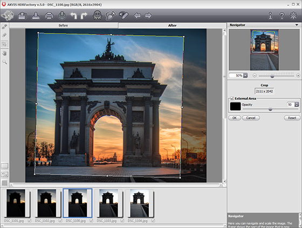Print the image with printer icon
This screenshot has width=302, height=228.
49,16
